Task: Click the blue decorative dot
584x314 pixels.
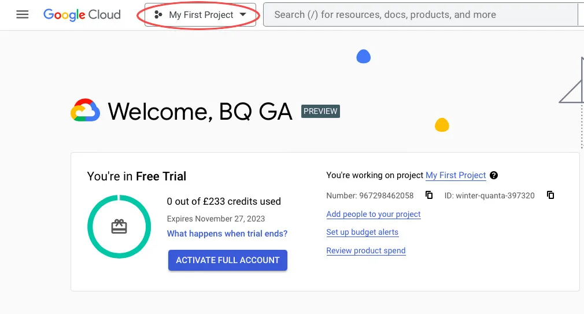Action: tap(364, 57)
